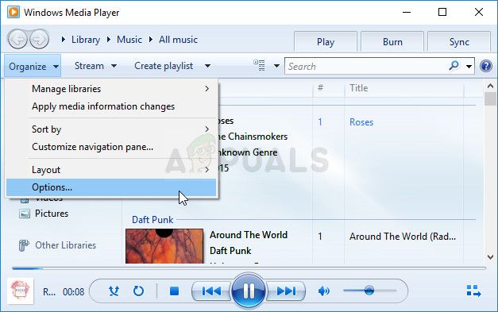Skip to next track

pyautogui.click(x=286, y=291)
